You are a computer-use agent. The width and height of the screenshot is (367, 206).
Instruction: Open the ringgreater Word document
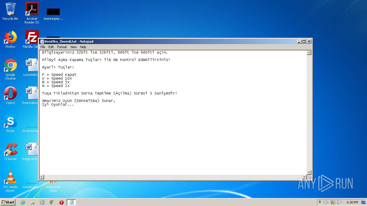point(31,152)
